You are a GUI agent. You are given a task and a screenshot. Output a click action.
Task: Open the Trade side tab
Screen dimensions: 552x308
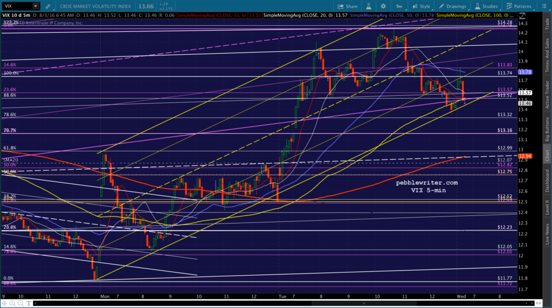click(x=547, y=23)
